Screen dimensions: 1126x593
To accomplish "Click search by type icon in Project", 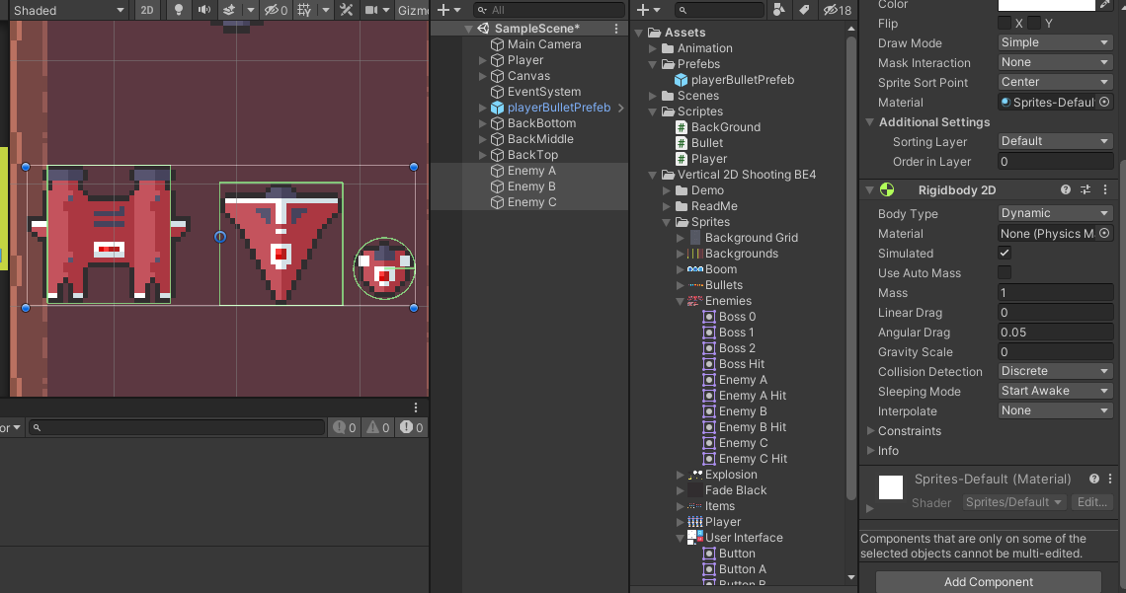I will (x=779, y=10).
